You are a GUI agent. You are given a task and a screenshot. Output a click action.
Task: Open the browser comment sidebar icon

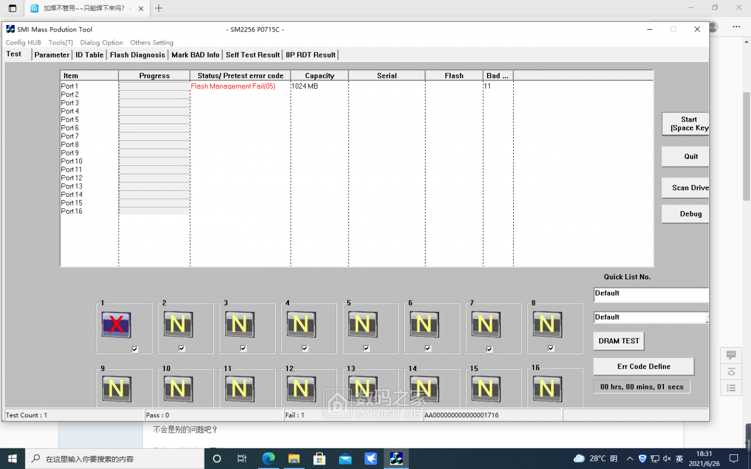[731, 355]
